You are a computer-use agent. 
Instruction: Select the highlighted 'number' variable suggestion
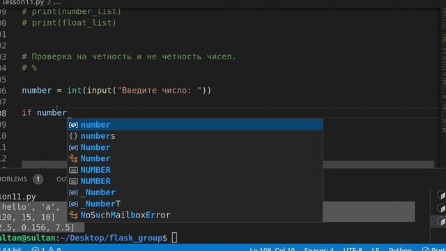pyautogui.click(x=195, y=125)
